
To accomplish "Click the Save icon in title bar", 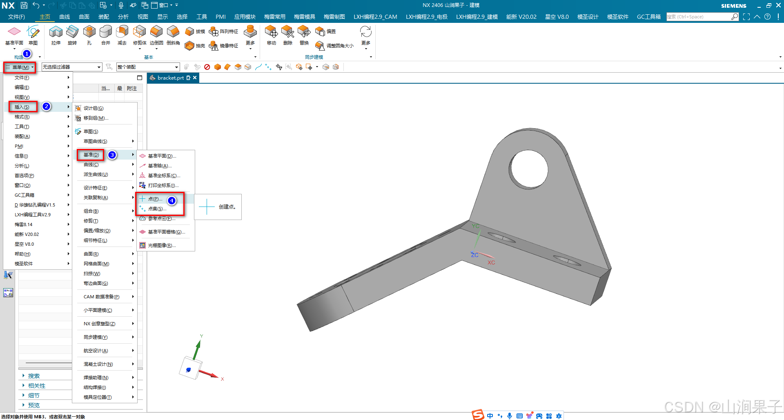I will point(24,5).
